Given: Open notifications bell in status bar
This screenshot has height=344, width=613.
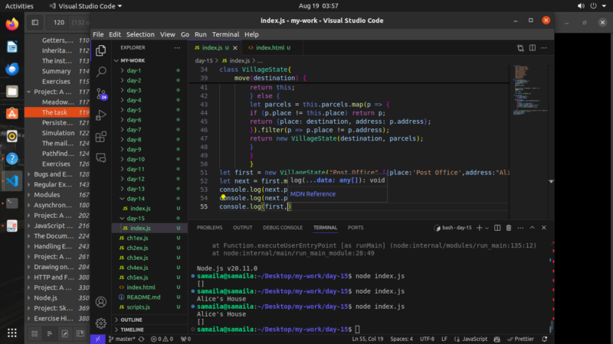Looking at the screenshot, I should pyautogui.click(x=545, y=339).
